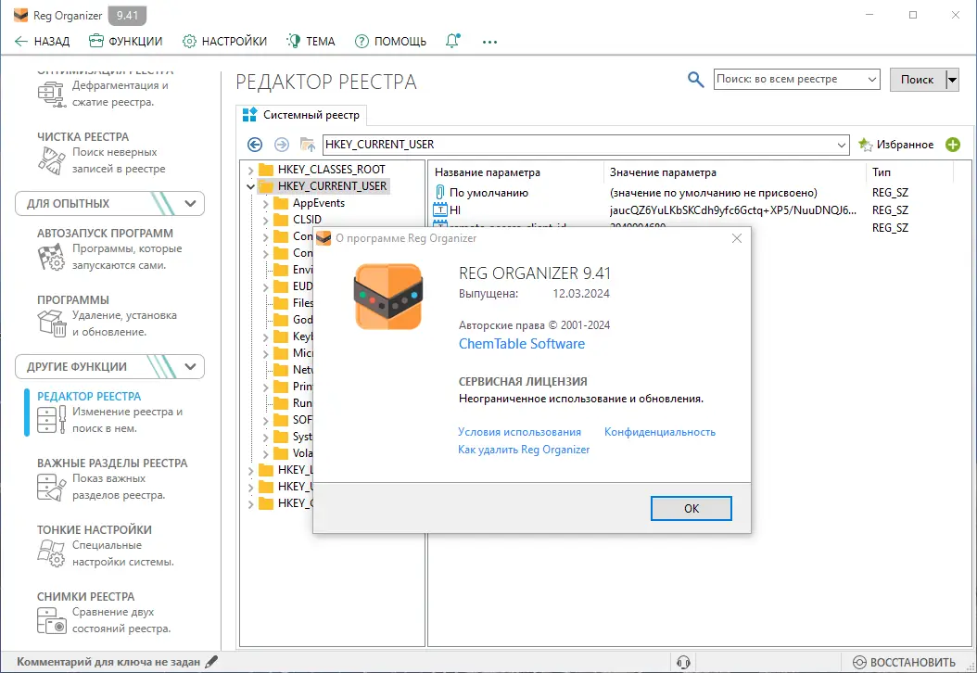Click the go up folder icon

(x=307, y=145)
